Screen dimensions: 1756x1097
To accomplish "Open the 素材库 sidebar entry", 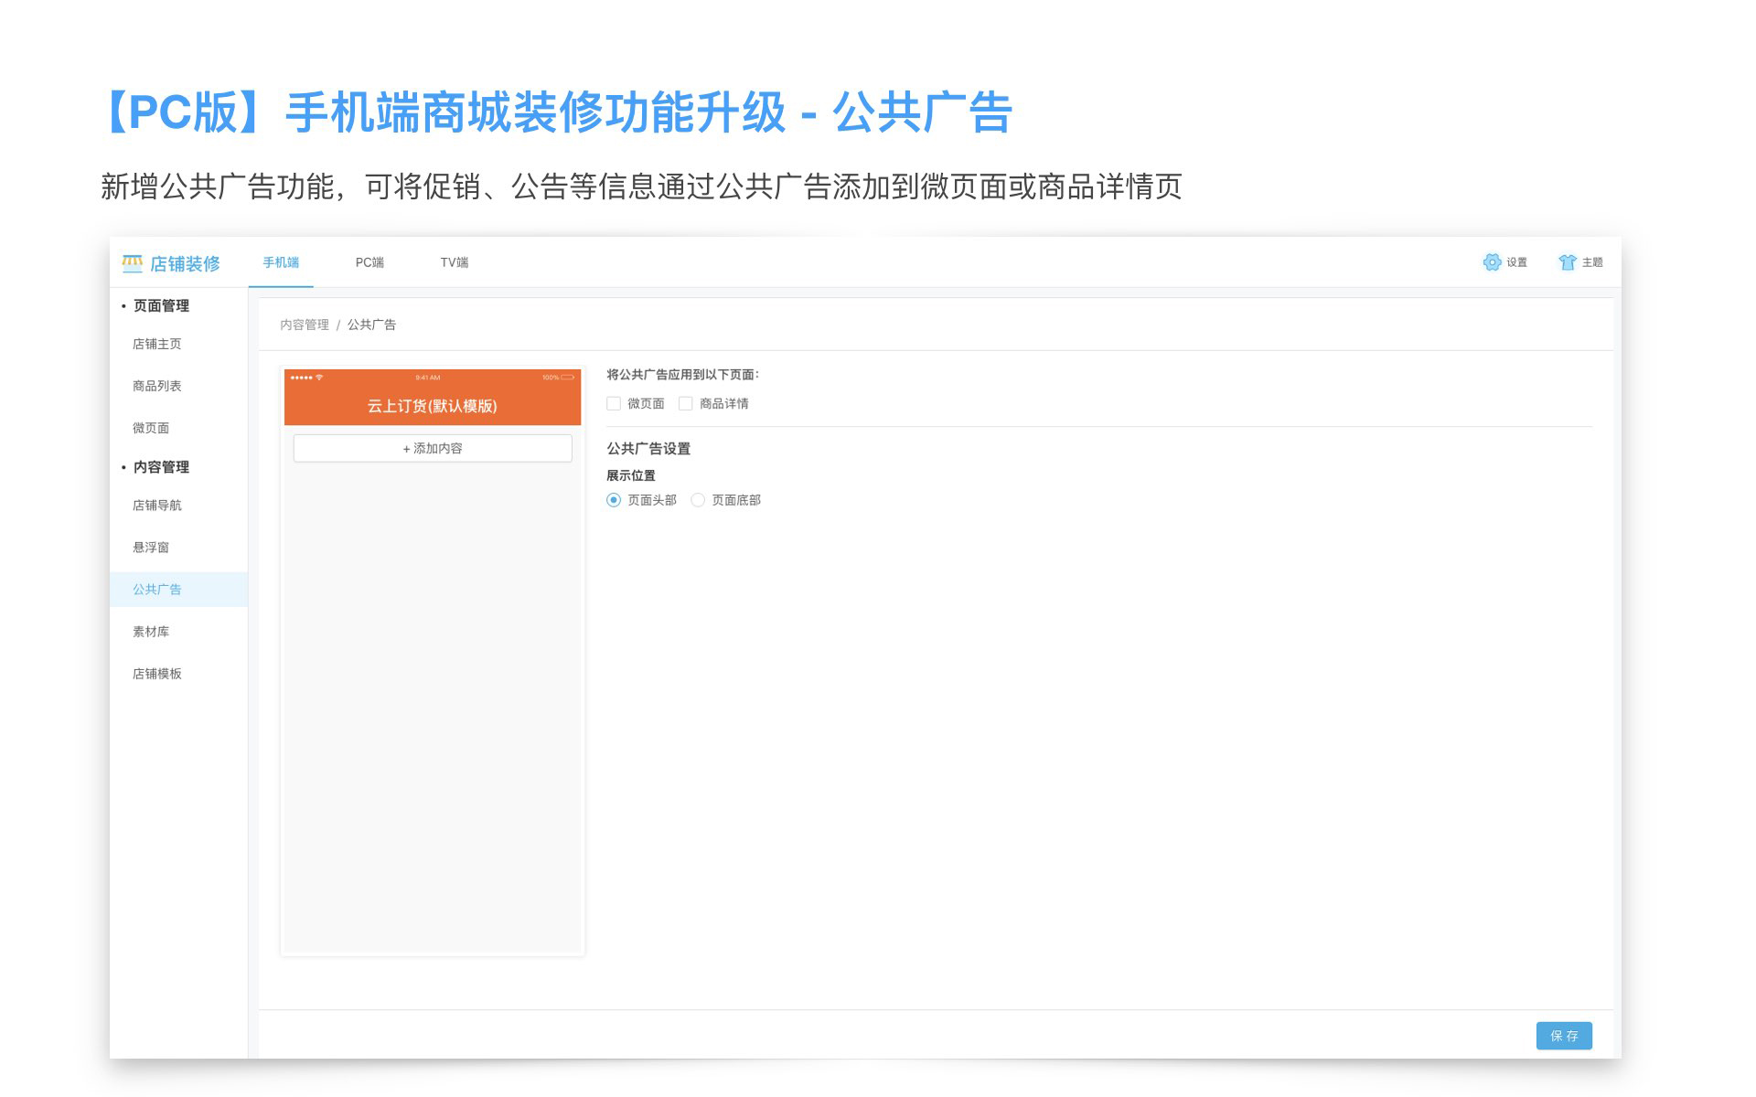I will pos(151,631).
